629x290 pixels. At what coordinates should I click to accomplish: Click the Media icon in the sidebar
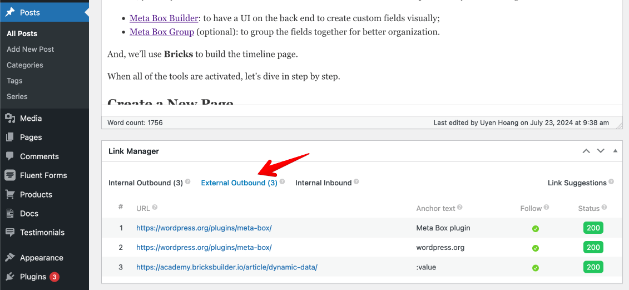coord(10,118)
